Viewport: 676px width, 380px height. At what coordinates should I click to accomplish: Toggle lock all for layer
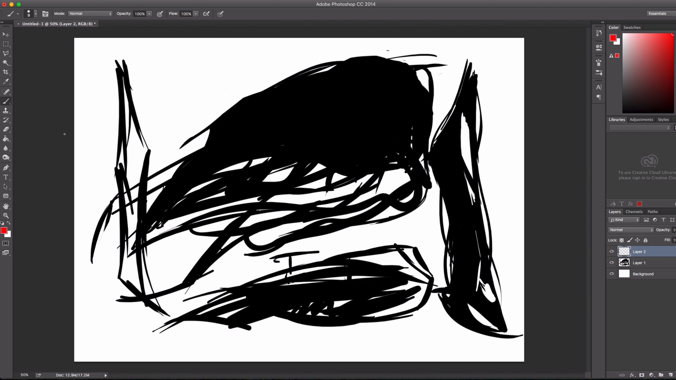[x=645, y=240]
